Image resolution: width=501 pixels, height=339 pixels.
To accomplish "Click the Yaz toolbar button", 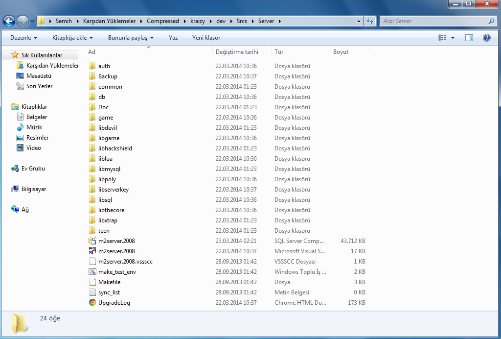I will 173,38.
